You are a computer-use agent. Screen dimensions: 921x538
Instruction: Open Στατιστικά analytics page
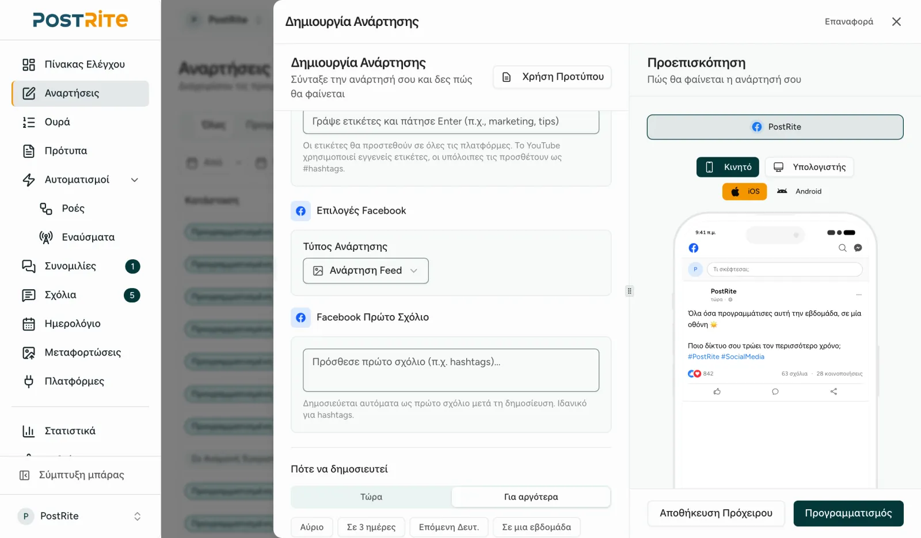[x=80, y=431]
